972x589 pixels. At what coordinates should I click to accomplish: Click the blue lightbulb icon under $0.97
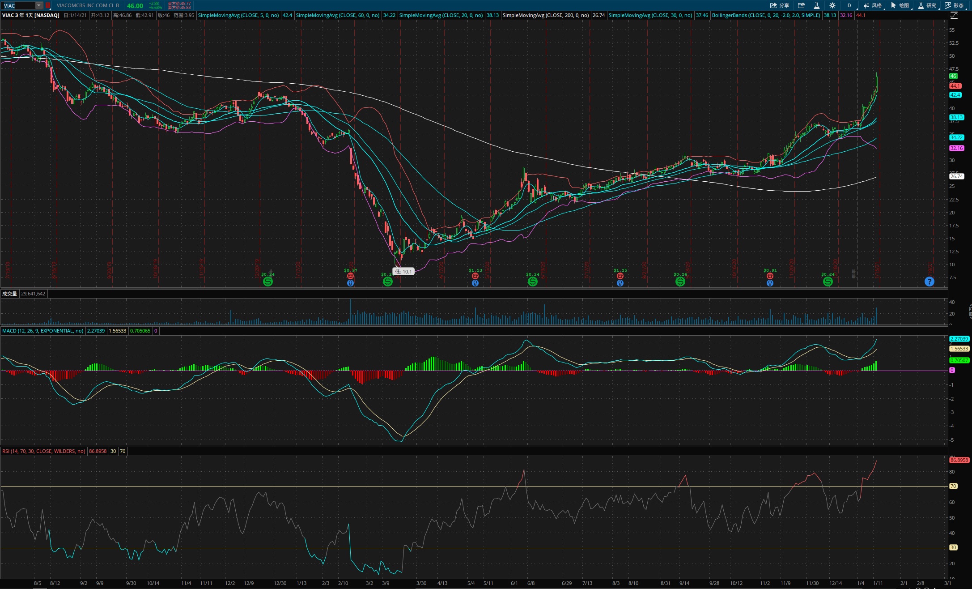click(x=350, y=283)
